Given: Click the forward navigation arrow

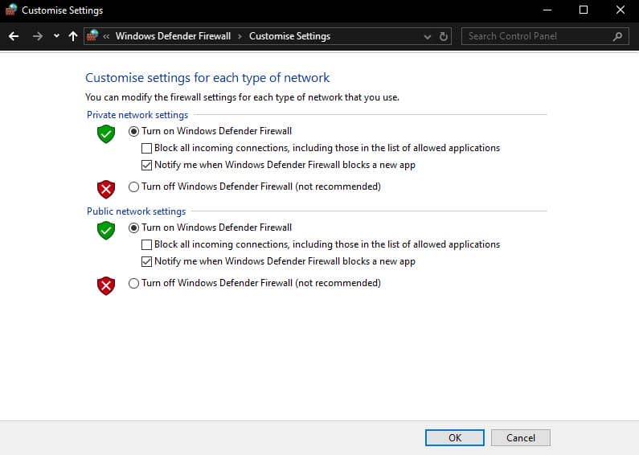Looking at the screenshot, I should pyautogui.click(x=38, y=36).
